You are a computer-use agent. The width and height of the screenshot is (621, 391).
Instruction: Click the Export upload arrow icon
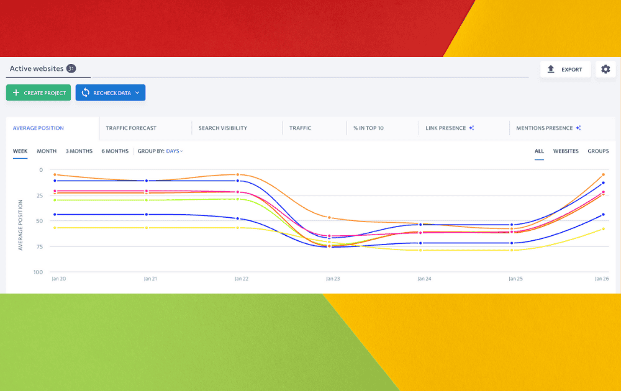551,70
